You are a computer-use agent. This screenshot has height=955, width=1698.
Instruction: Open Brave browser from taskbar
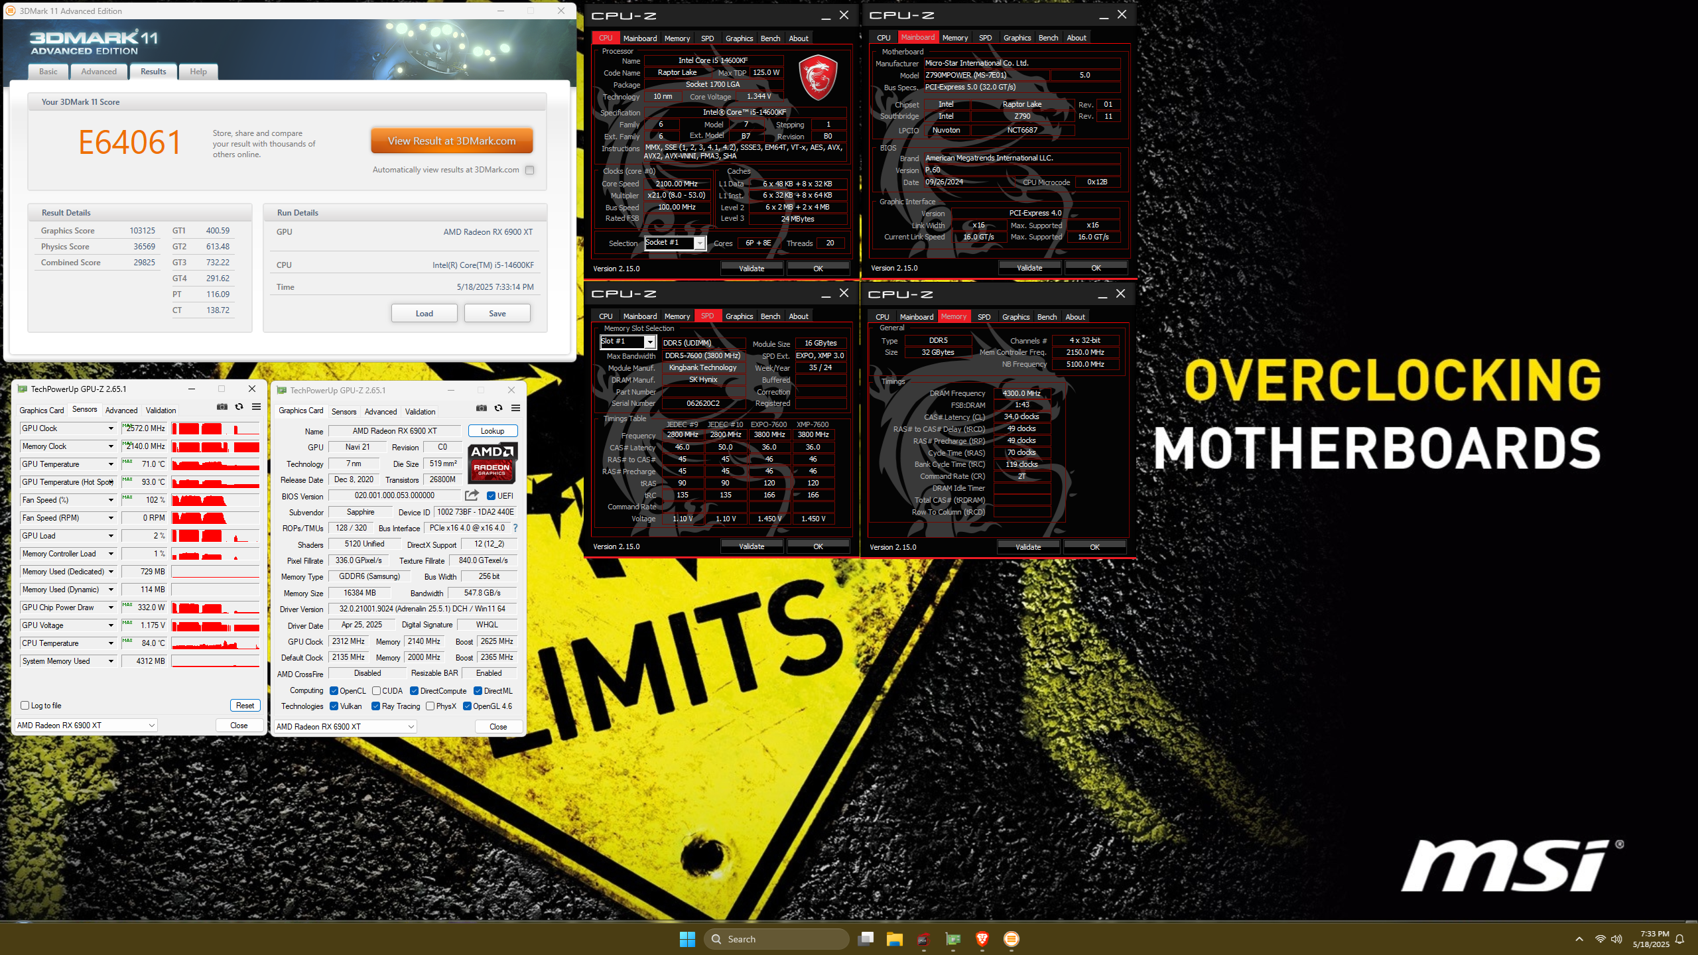point(982,939)
